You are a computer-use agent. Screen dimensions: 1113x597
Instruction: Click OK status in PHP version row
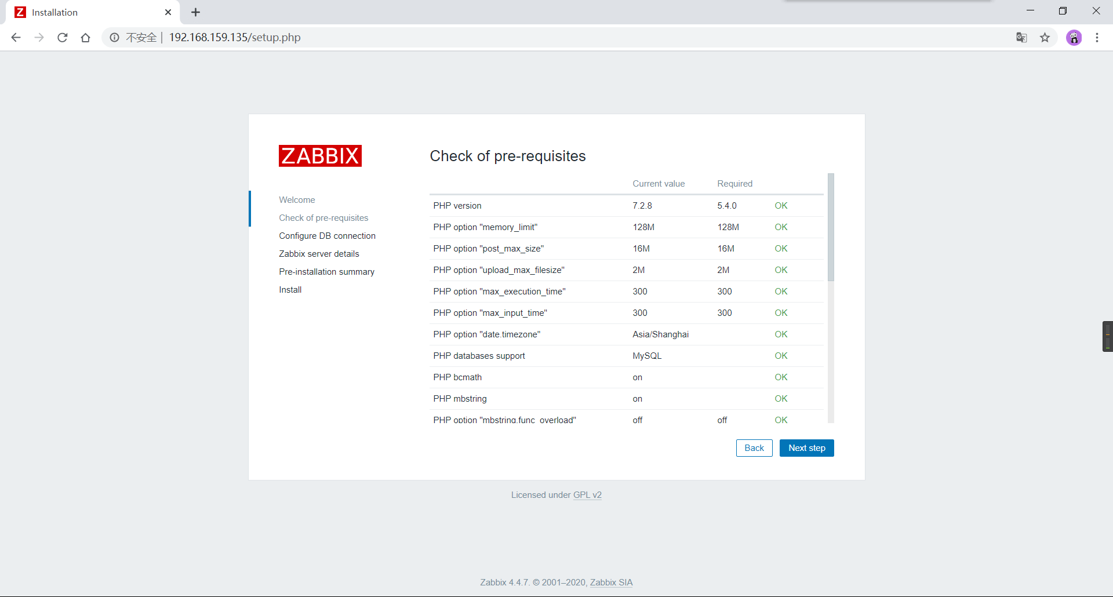(x=781, y=206)
